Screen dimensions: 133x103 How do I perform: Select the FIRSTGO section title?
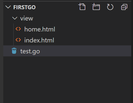(24, 7)
